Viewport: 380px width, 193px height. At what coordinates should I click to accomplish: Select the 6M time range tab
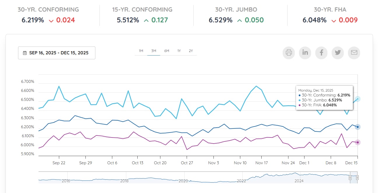167,51
